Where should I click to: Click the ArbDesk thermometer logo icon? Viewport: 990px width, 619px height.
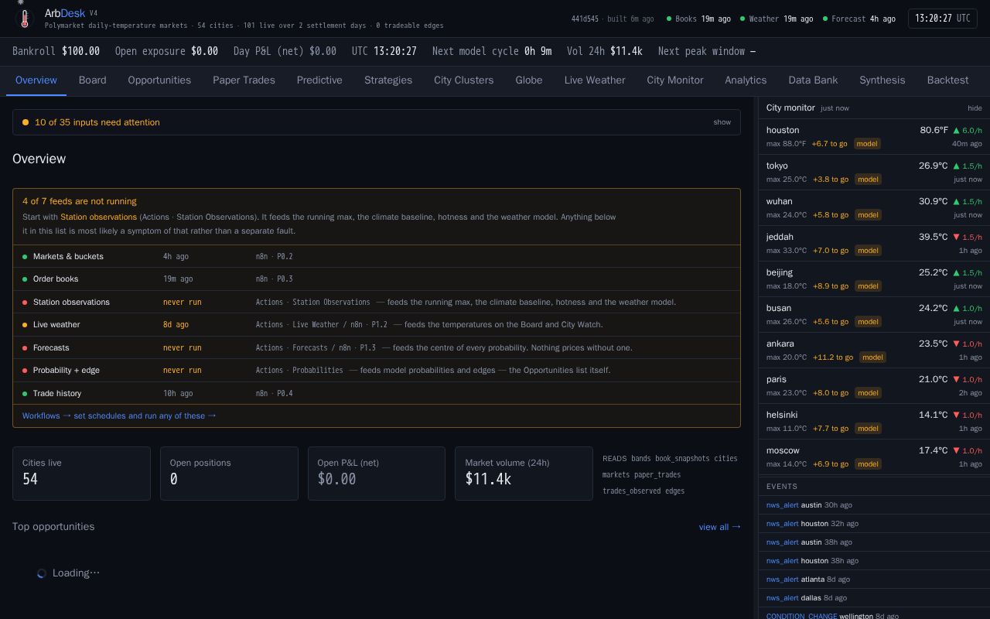pos(25,19)
